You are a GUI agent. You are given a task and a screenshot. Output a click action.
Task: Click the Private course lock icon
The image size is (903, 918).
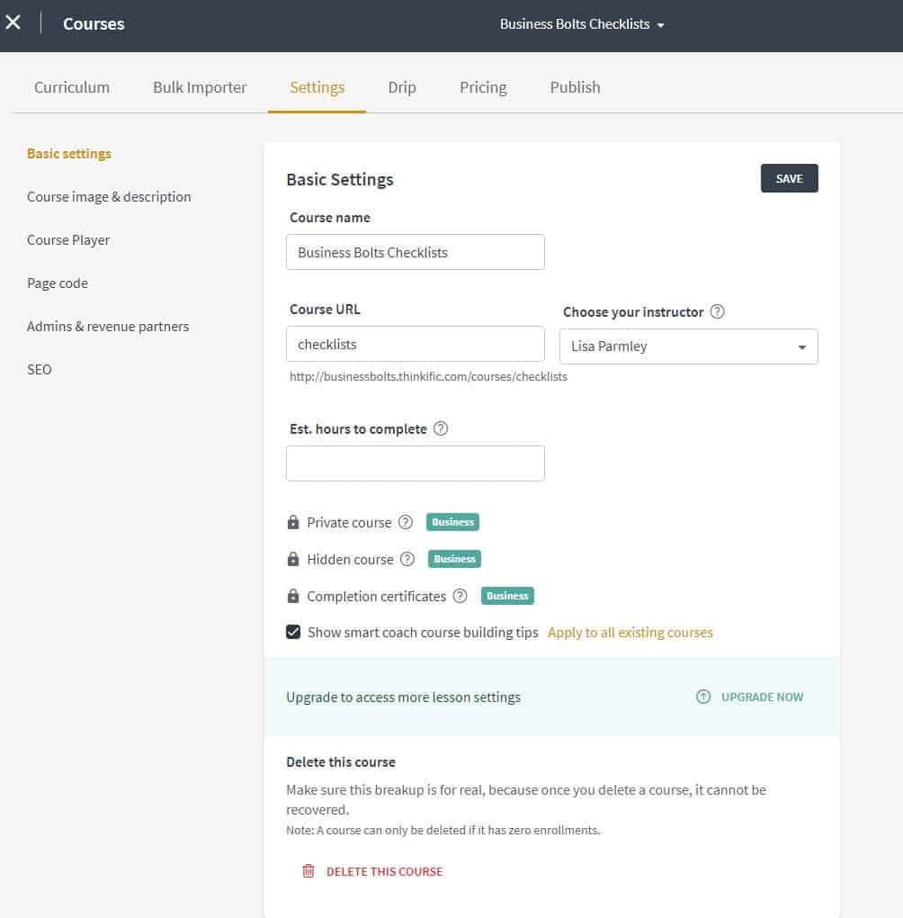pyautogui.click(x=293, y=522)
